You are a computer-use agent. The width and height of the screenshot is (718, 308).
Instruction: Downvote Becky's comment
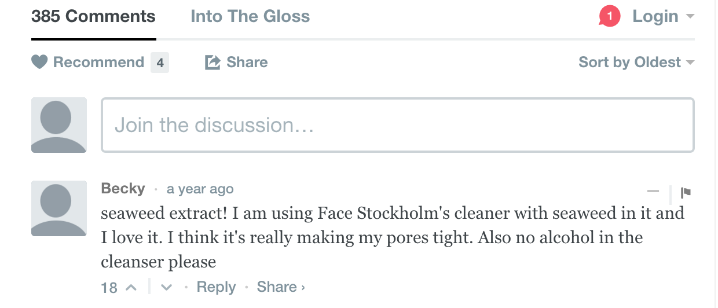(x=167, y=287)
